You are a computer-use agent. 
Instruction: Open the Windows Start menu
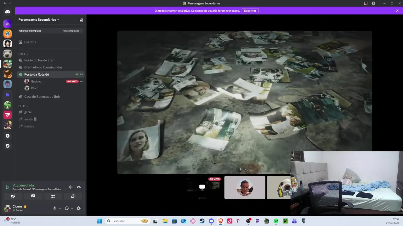point(99,221)
